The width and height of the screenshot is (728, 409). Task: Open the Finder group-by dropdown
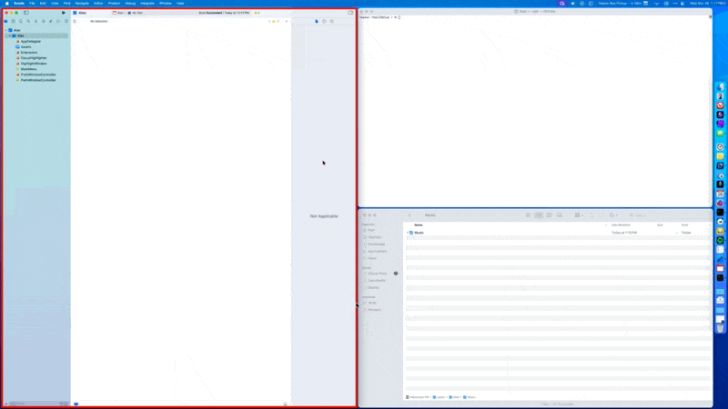(579, 215)
